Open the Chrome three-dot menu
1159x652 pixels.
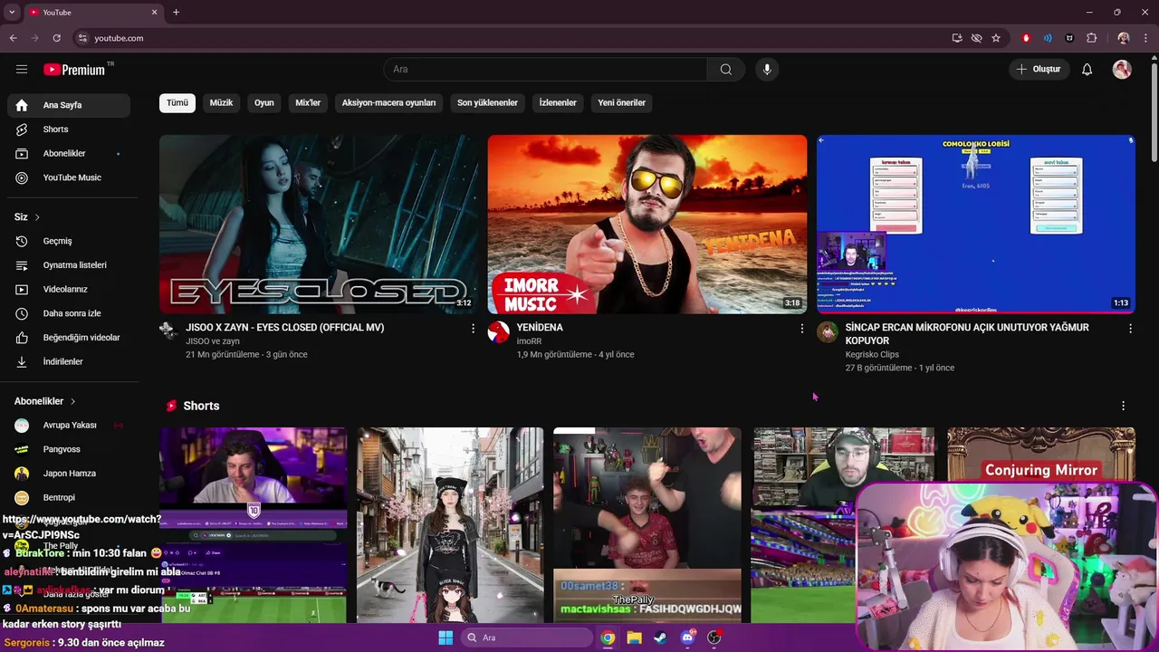click(1145, 38)
